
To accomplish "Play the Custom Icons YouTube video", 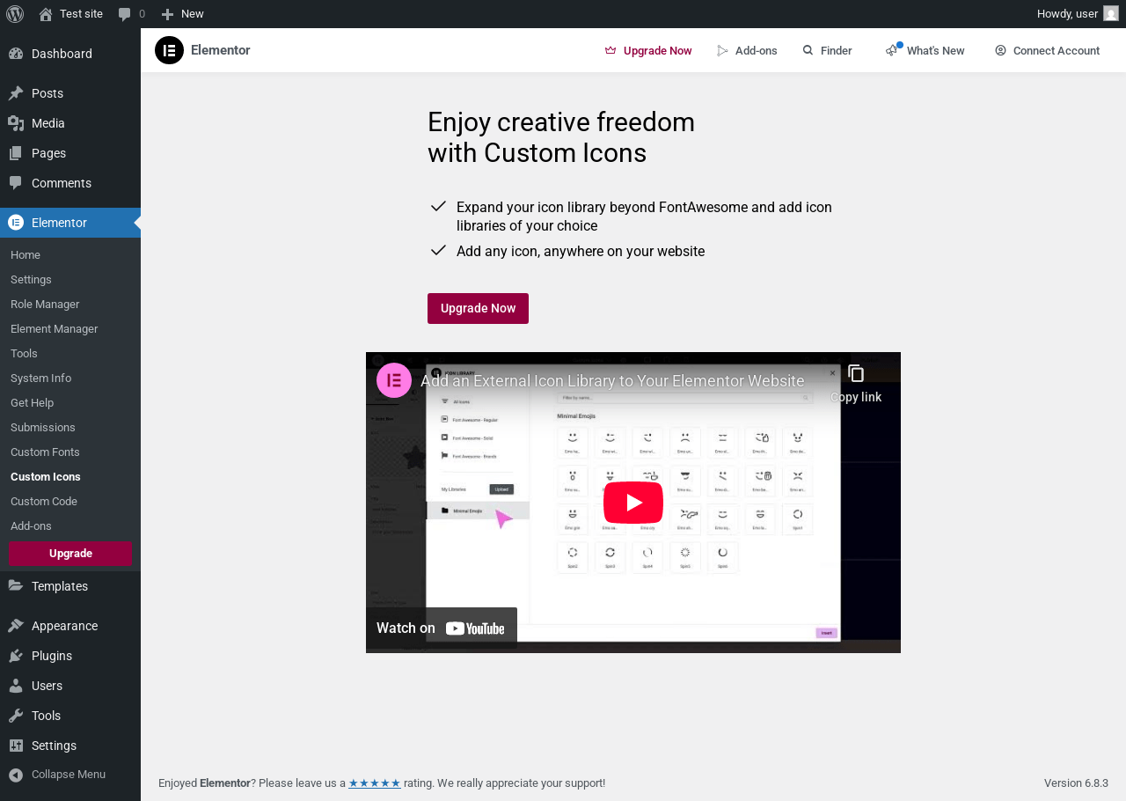I will tap(633, 503).
